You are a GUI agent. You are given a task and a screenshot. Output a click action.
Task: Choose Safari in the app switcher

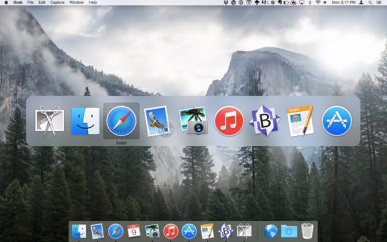(x=121, y=121)
